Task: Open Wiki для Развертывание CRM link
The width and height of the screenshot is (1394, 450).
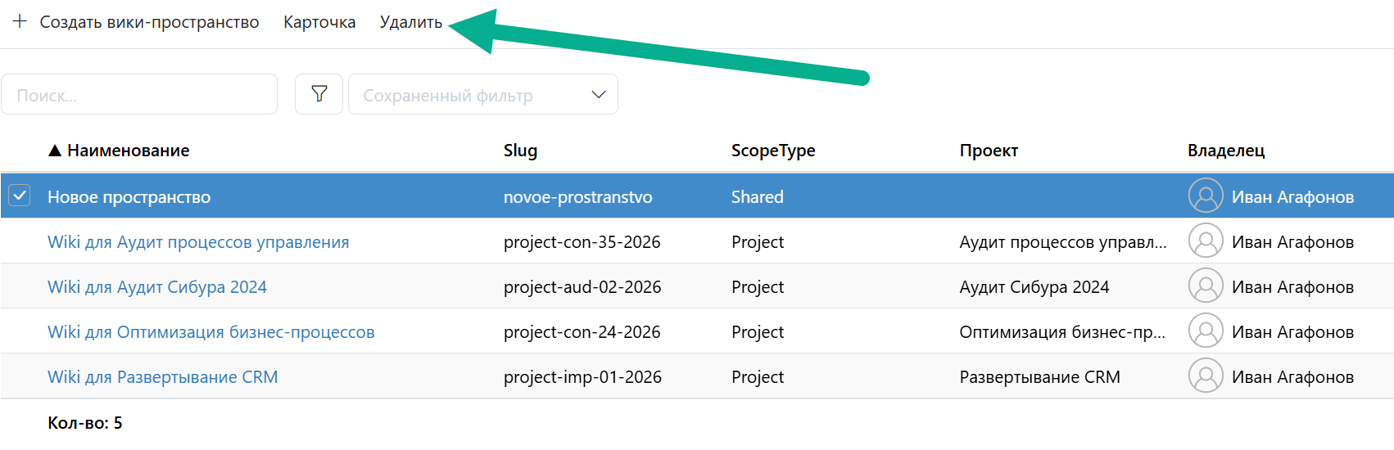Action: [162, 377]
